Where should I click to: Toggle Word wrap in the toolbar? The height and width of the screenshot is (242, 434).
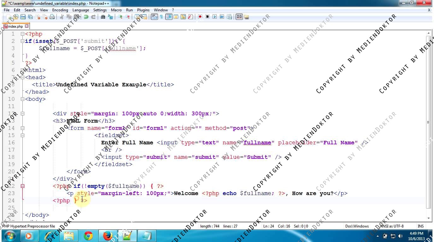154,17
